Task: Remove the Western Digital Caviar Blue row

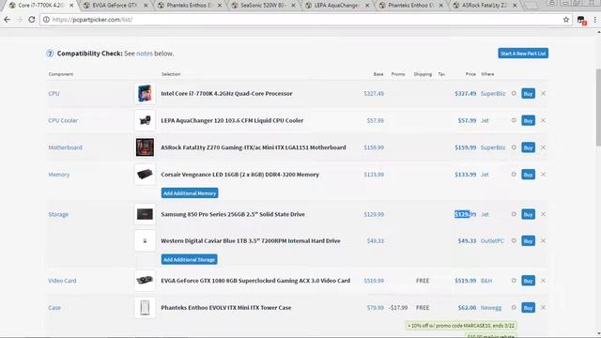Action: [x=543, y=240]
